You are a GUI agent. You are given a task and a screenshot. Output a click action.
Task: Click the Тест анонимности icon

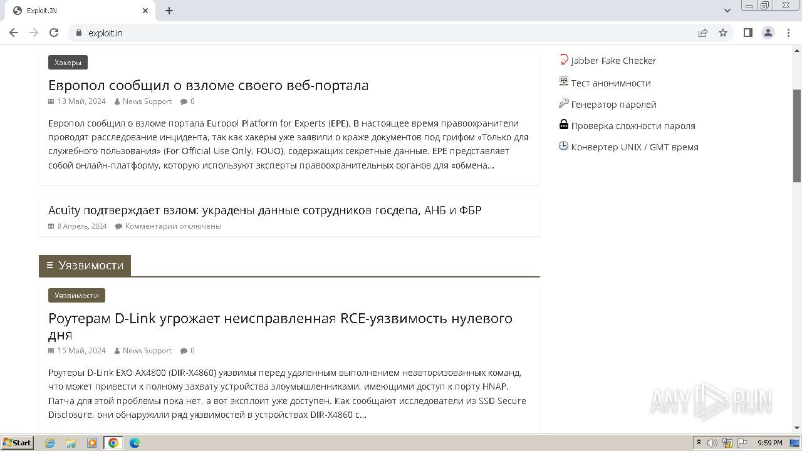point(563,81)
